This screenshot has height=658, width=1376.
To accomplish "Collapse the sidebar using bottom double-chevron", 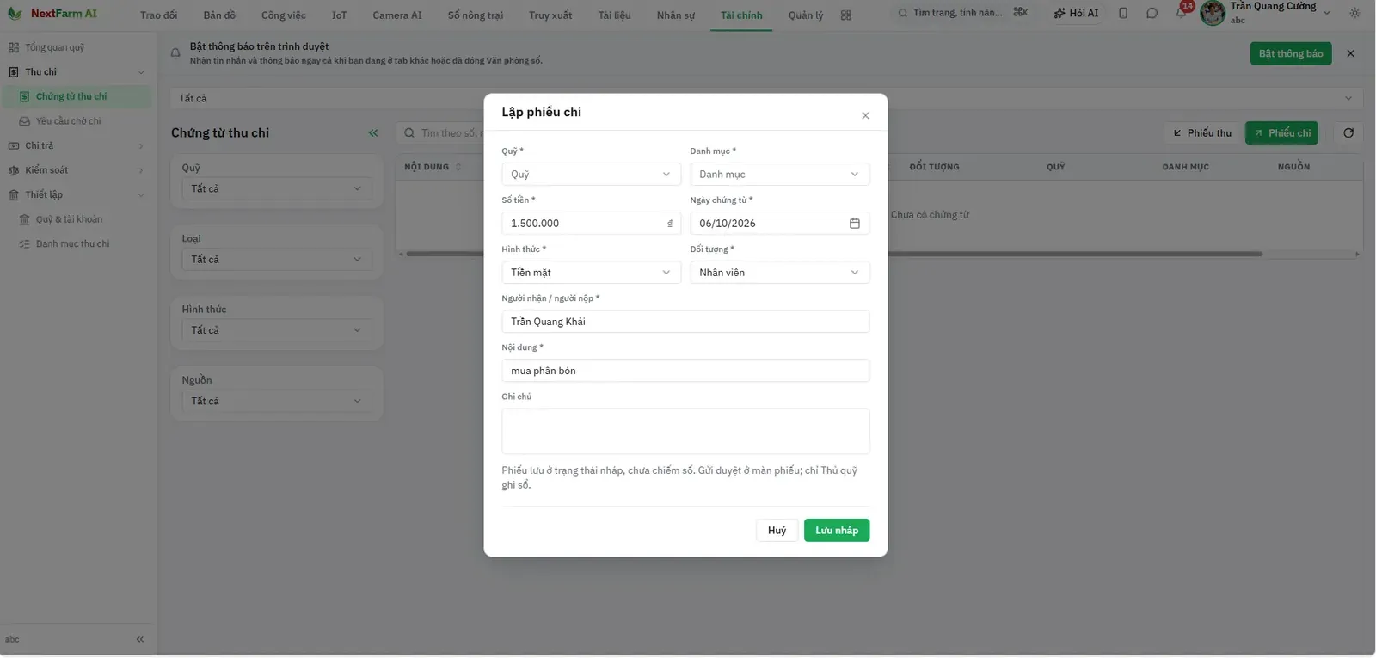I will 139,639.
